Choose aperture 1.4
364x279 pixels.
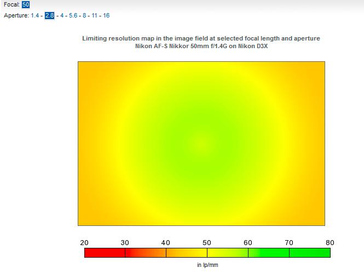[35, 15]
